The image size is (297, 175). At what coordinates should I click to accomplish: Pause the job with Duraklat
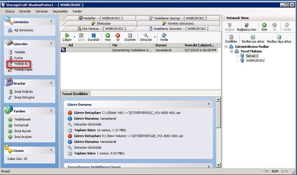click(x=94, y=37)
